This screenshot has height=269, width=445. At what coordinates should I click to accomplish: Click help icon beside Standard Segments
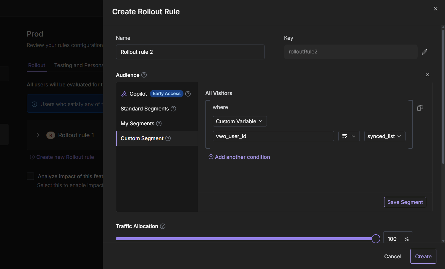[x=173, y=109]
